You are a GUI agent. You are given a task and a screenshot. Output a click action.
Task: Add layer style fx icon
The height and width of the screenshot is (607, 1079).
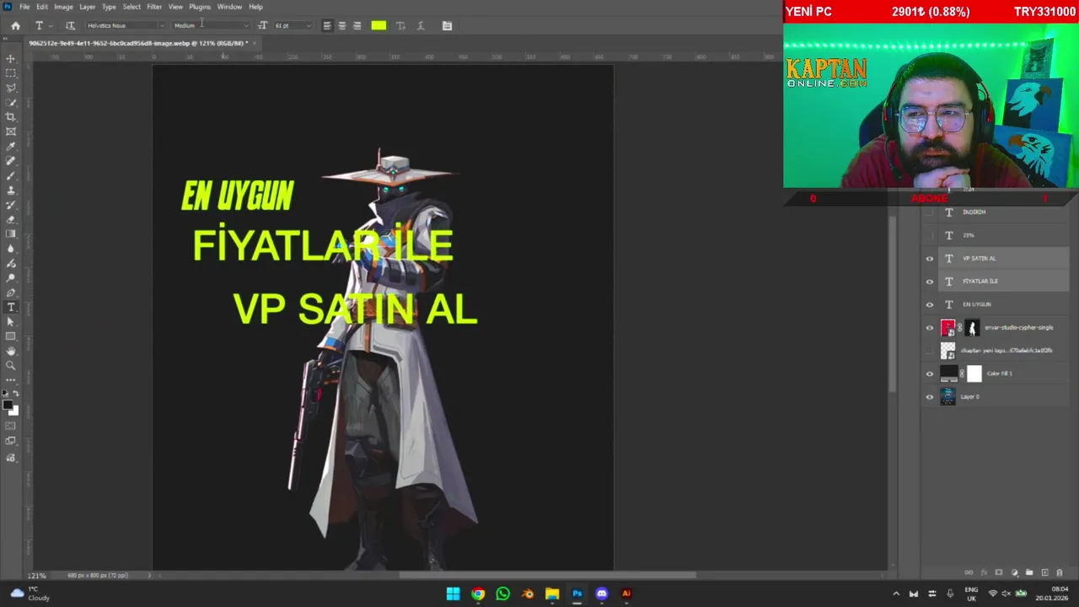click(984, 572)
